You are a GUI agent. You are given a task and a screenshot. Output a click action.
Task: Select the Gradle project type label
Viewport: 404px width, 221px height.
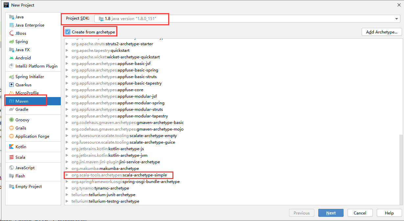pyautogui.click(x=22, y=110)
